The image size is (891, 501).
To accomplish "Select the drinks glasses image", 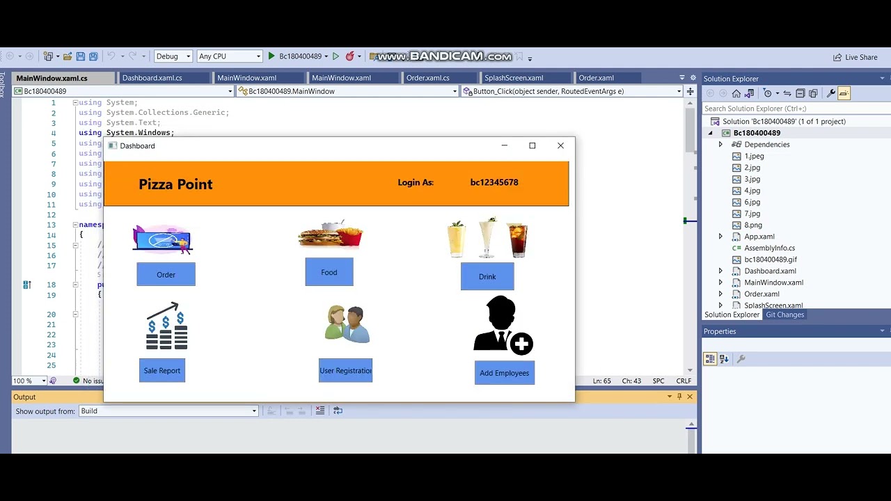I will click(487, 239).
